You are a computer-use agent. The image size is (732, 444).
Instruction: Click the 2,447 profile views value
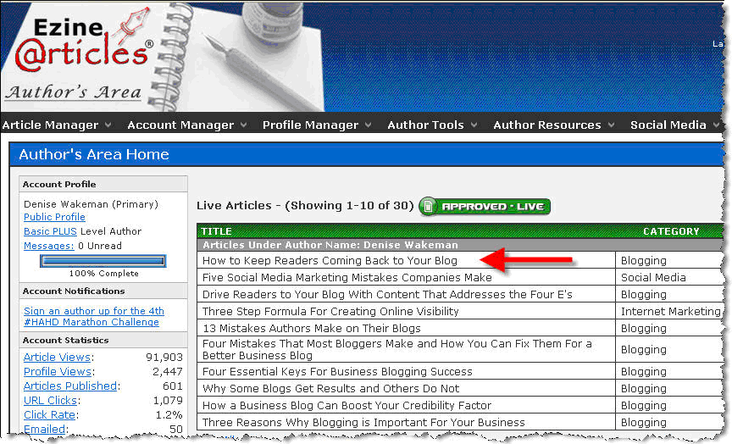(x=167, y=372)
